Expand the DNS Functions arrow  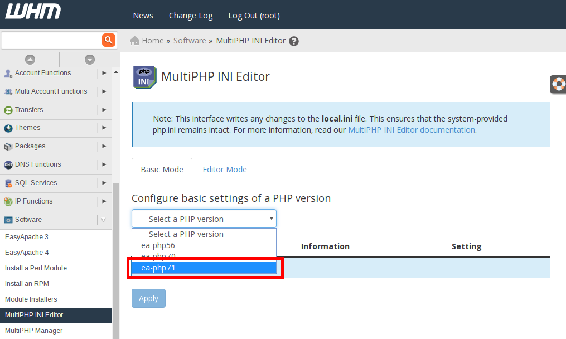pos(104,164)
